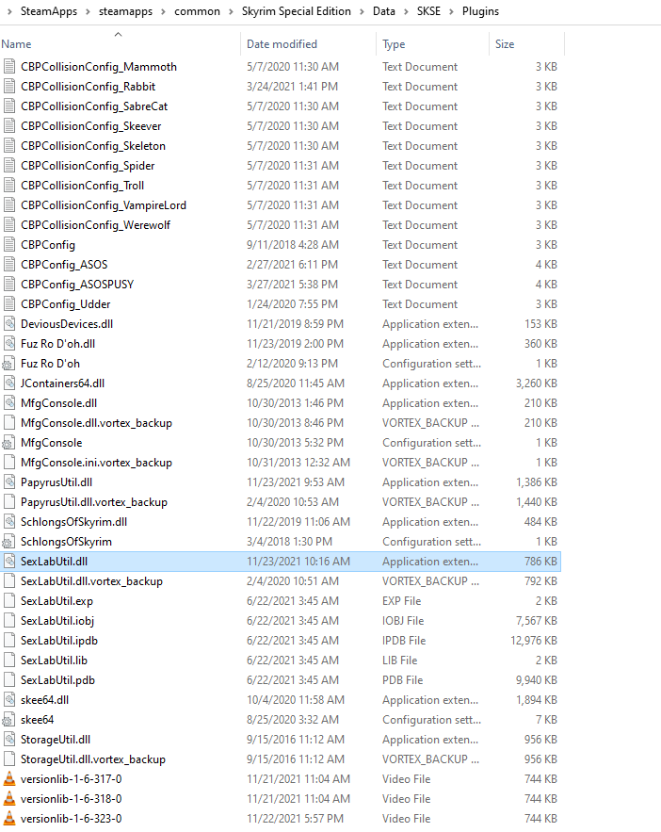Go to SteamApps folder in breadcrumb

(49, 11)
